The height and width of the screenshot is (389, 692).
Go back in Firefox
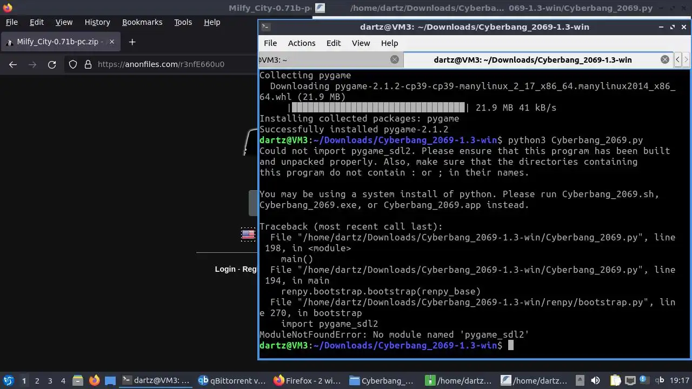pos(13,64)
